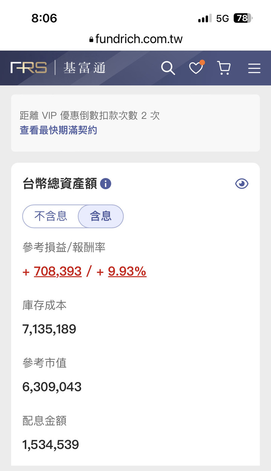Open the shopping cart icon

[x=224, y=68]
